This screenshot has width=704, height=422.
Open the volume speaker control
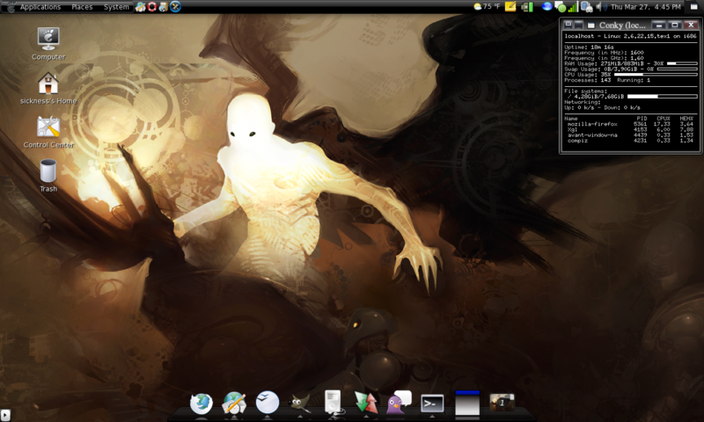(601, 7)
